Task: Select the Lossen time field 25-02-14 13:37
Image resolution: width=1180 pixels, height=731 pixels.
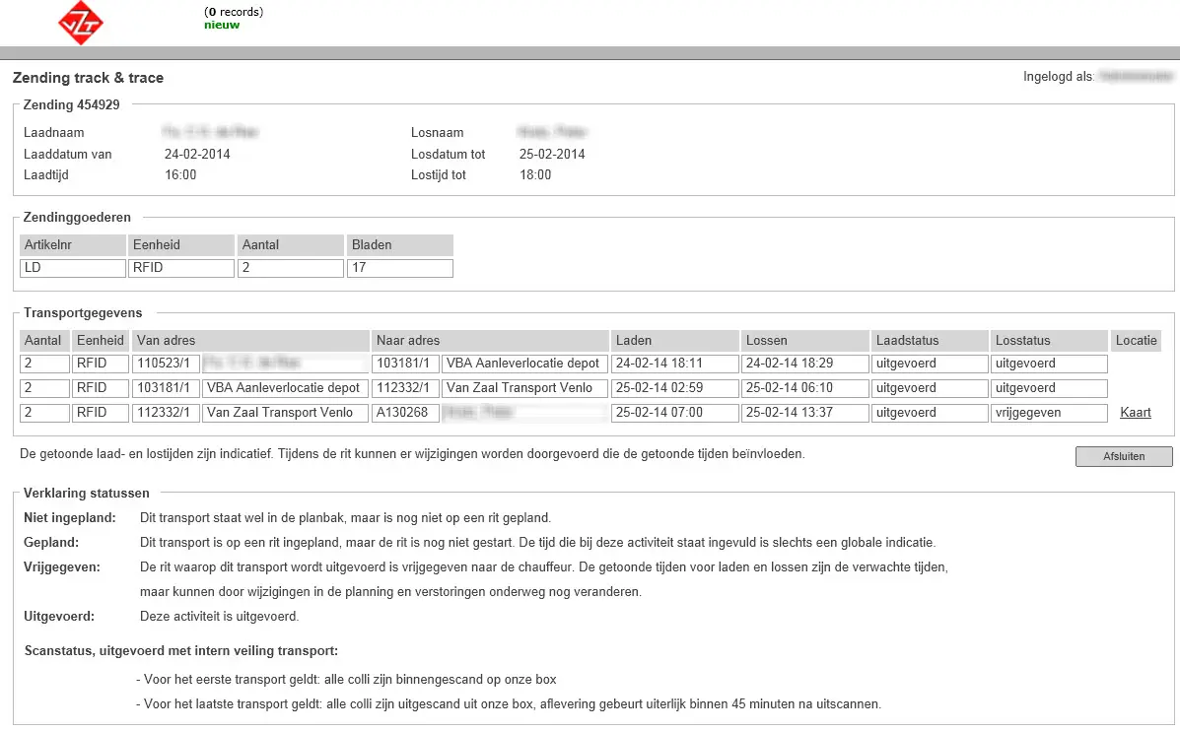Action: pyautogui.click(x=804, y=413)
